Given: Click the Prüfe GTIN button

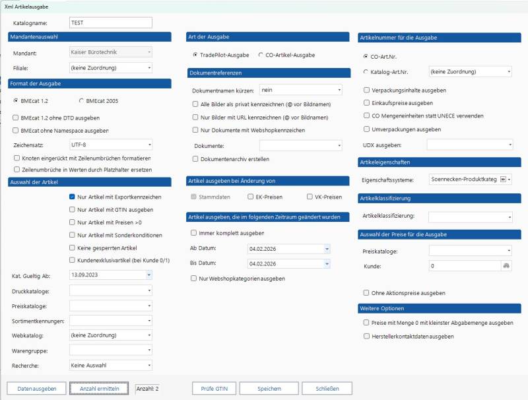Looking at the screenshot, I should pos(214,389).
